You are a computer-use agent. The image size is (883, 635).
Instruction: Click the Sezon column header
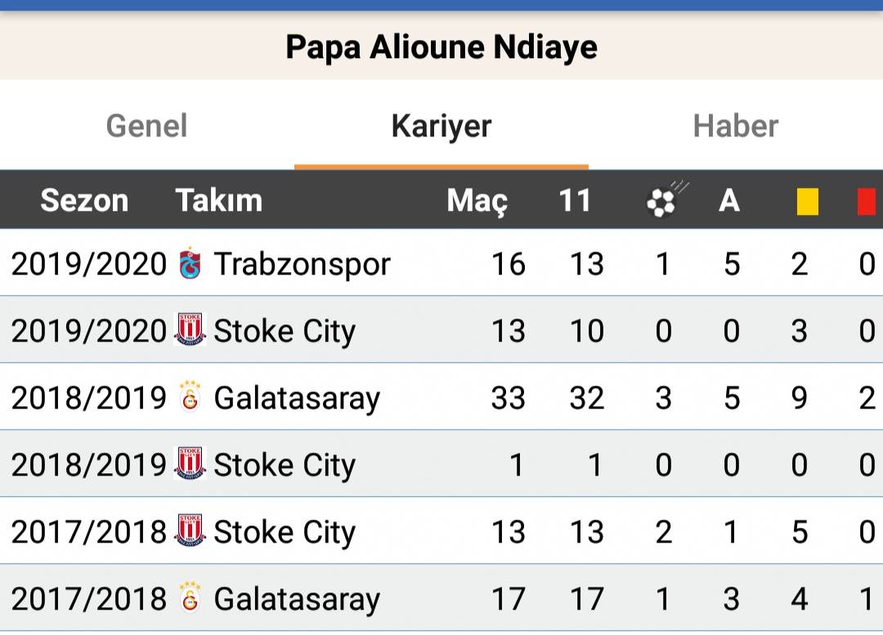pos(84,200)
